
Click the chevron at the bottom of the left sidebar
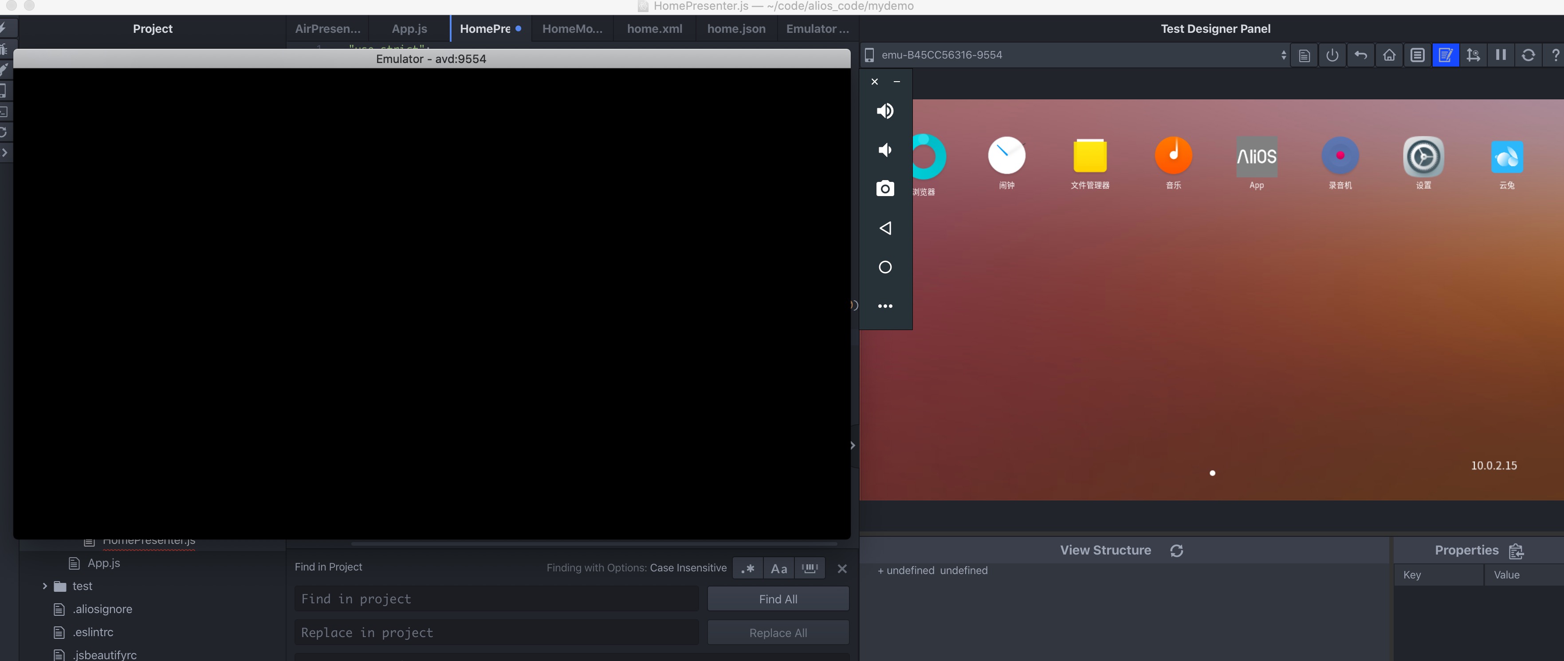tap(4, 152)
